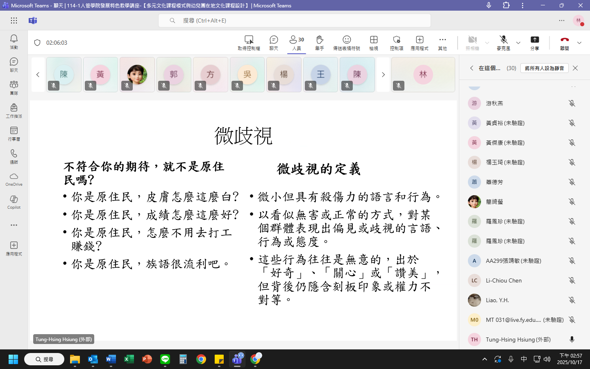The image size is (590, 369).
Task: Click the search (搜尋) box at top
Action: (x=294, y=20)
